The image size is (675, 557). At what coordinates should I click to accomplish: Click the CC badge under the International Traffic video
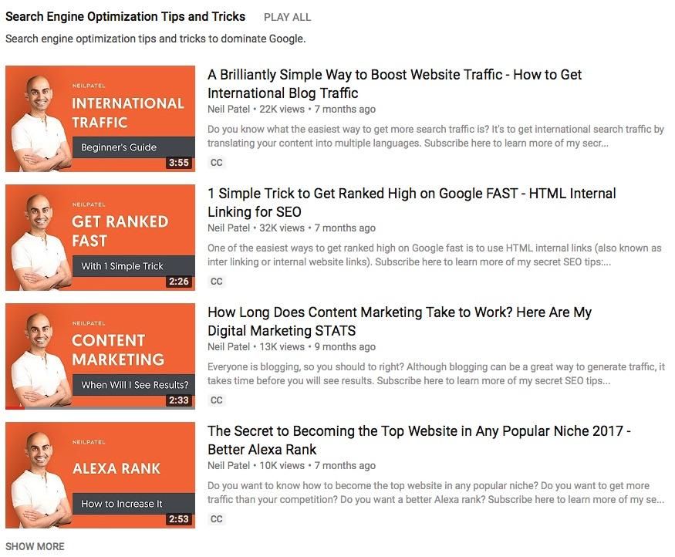217,163
